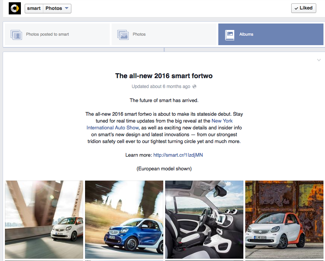Open the blue smart fortwo driving photo
Image resolution: width=325 pixels, height=261 pixels.
pyautogui.click(x=124, y=220)
